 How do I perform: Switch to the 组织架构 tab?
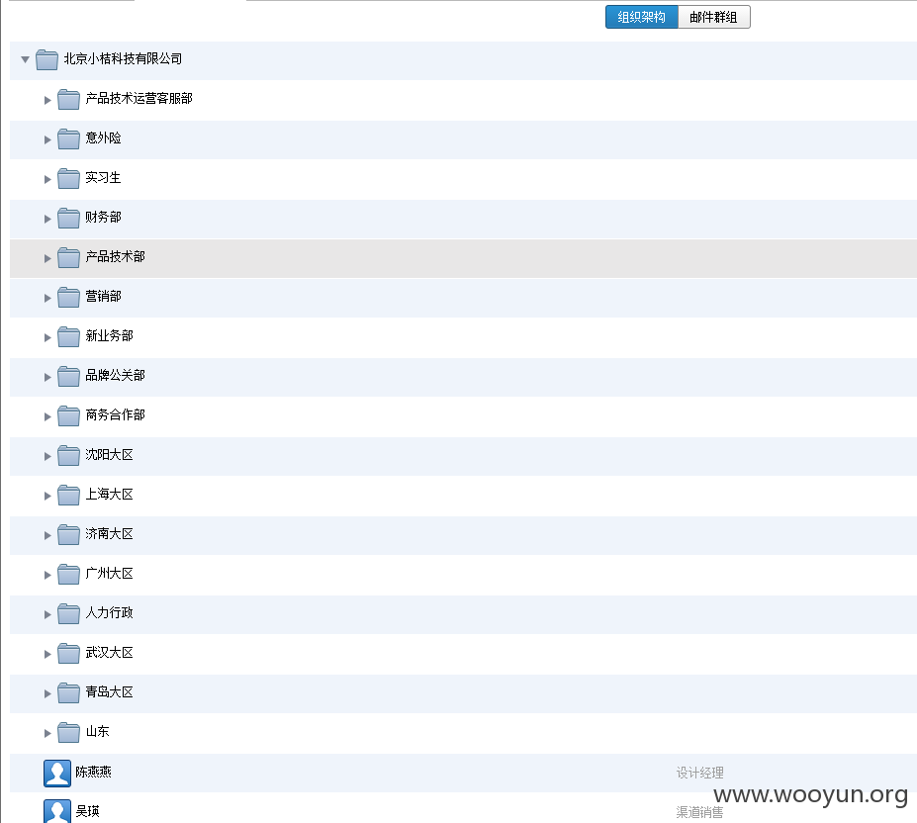click(642, 17)
